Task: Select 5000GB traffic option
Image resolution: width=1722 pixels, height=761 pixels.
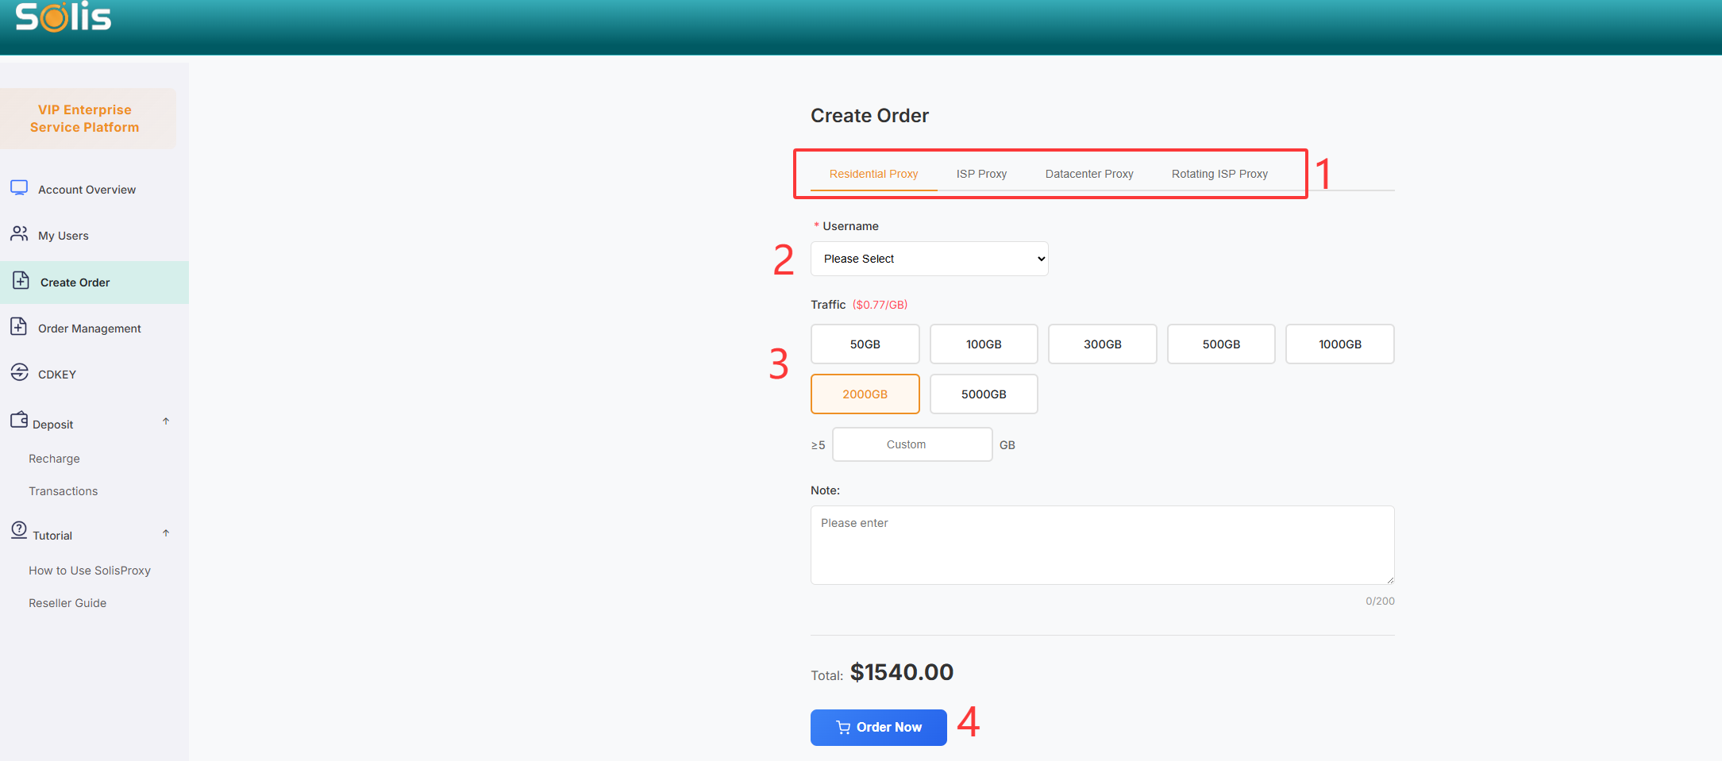Action: (984, 394)
